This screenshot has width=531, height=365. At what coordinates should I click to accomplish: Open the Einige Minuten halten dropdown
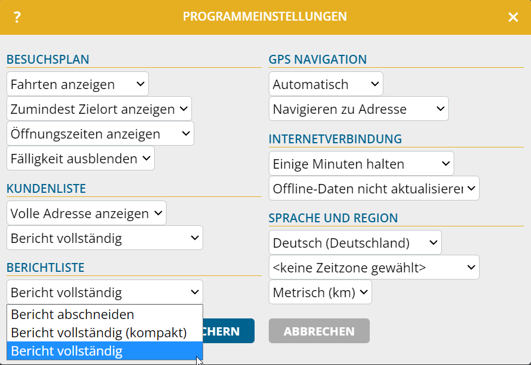(361, 163)
